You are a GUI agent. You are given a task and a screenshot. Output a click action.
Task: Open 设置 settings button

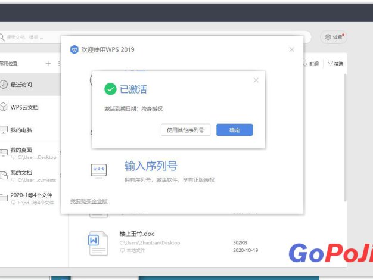coord(334,37)
